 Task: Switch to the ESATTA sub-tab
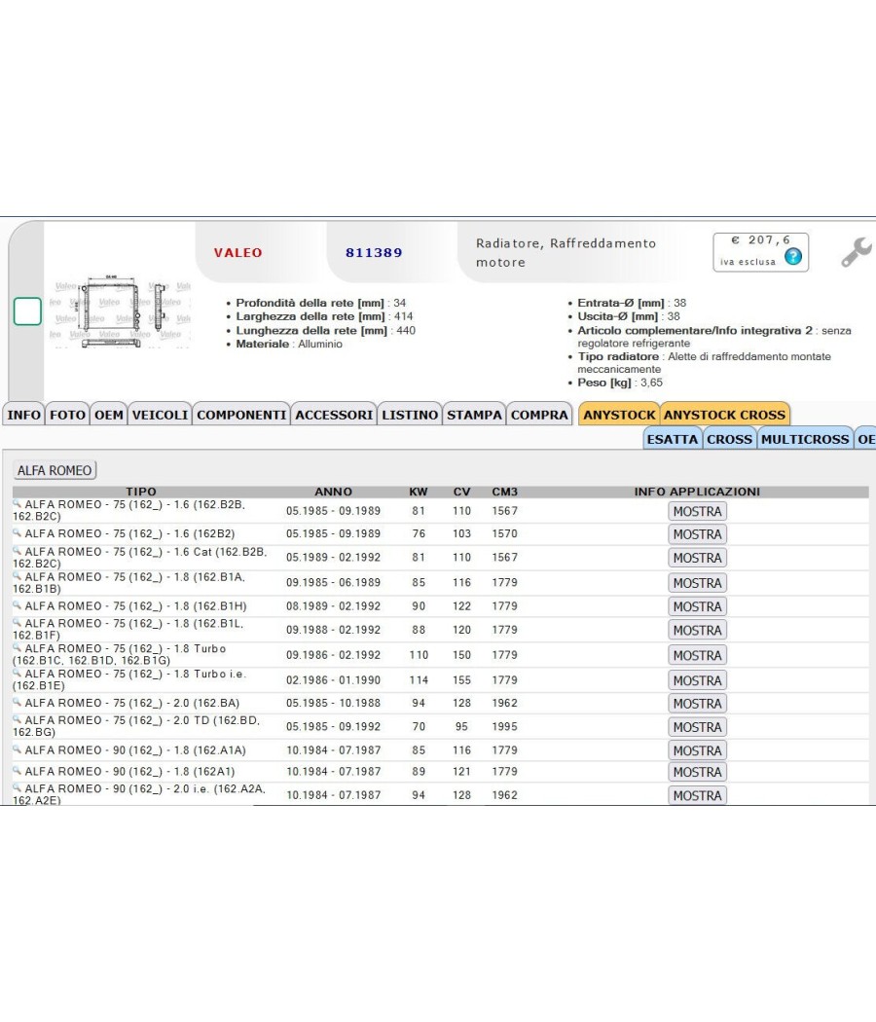click(x=672, y=439)
